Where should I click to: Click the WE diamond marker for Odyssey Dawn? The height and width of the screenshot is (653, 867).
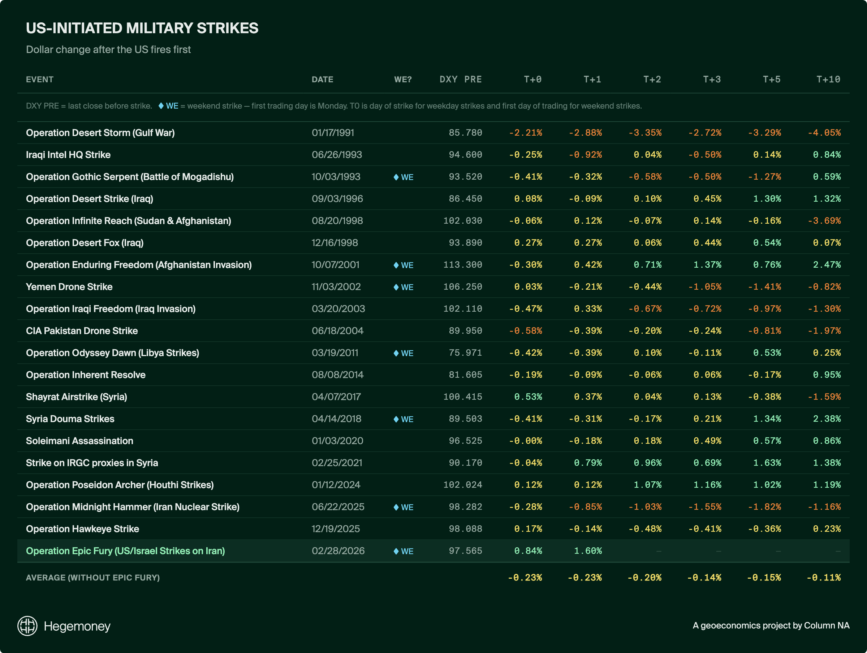pos(396,353)
